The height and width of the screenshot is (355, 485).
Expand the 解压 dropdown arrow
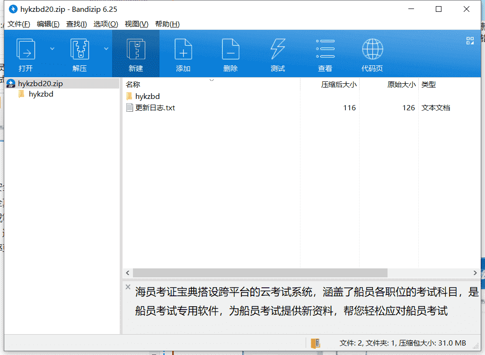point(106,49)
